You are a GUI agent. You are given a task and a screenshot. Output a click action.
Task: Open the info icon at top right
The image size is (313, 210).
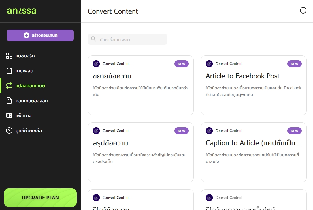(x=303, y=10)
